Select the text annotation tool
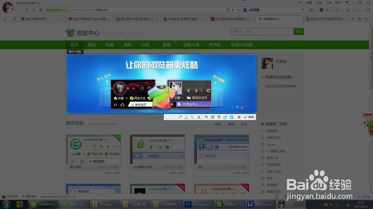Image resolution: width=373 pixels, height=209 pixels. pyautogui.click(x=199, y=117)
